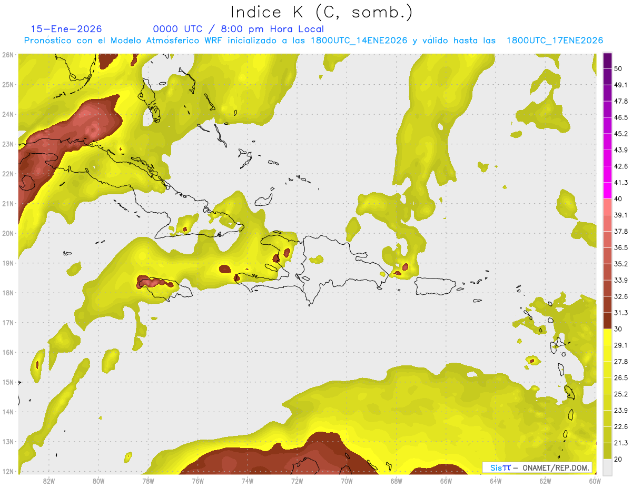Click the 82W longitude label
The width and height of the screenshot is (632, 488).
49,481
